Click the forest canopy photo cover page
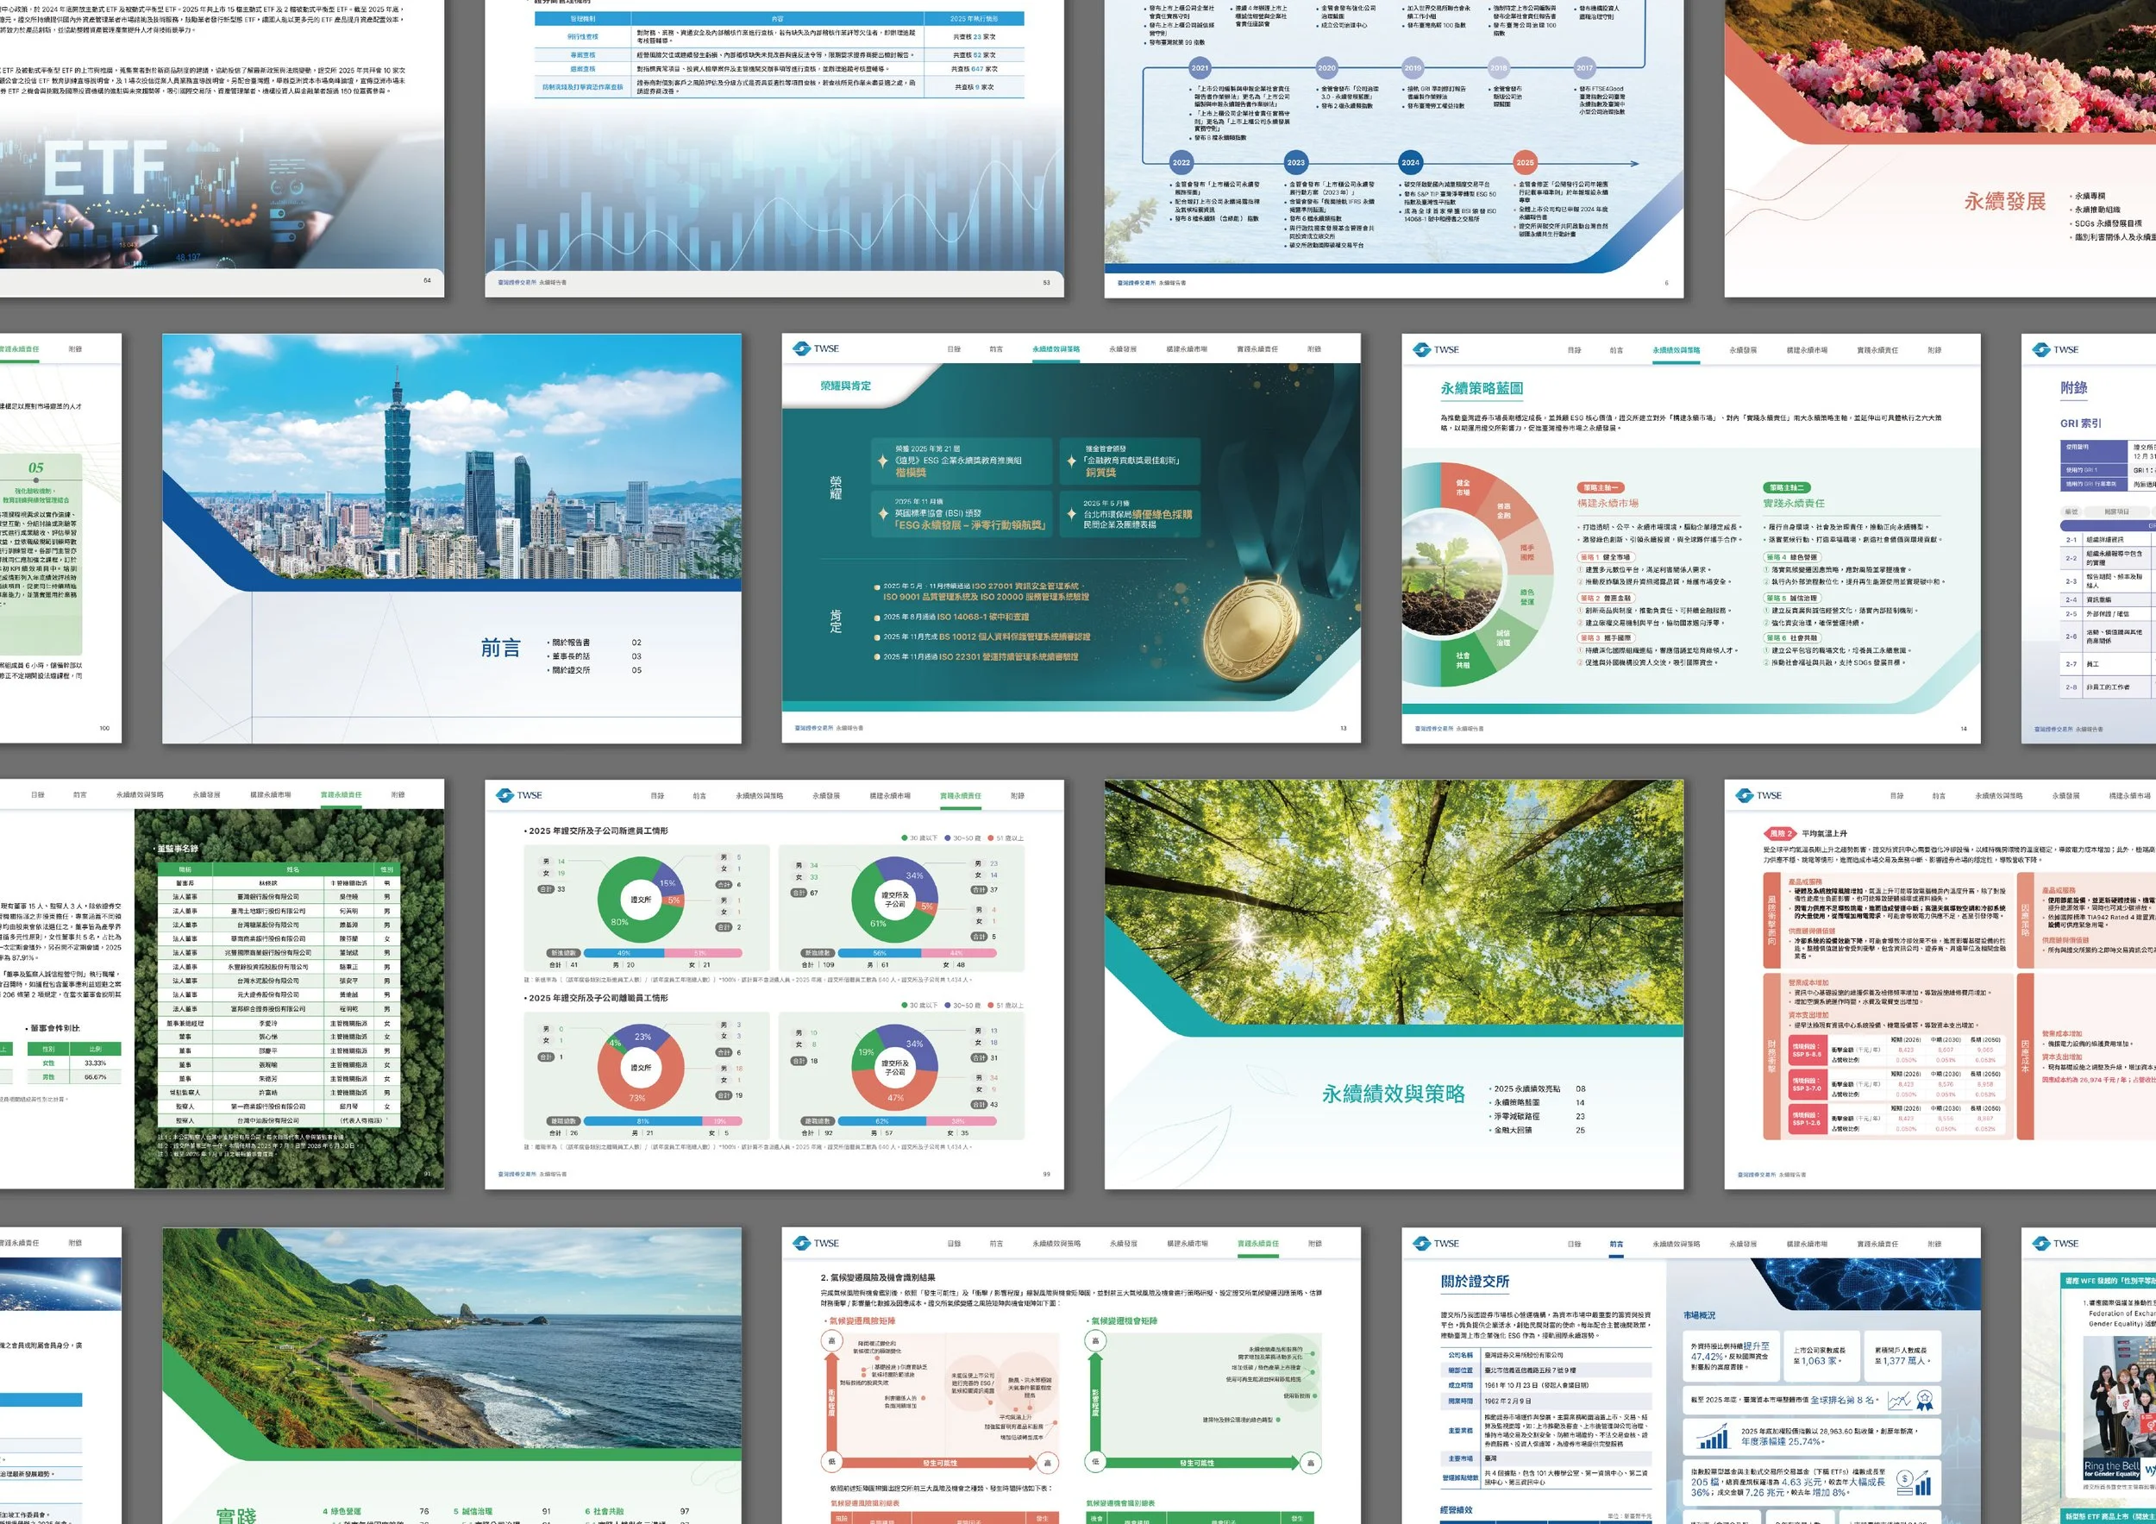 coord(1394,901)
